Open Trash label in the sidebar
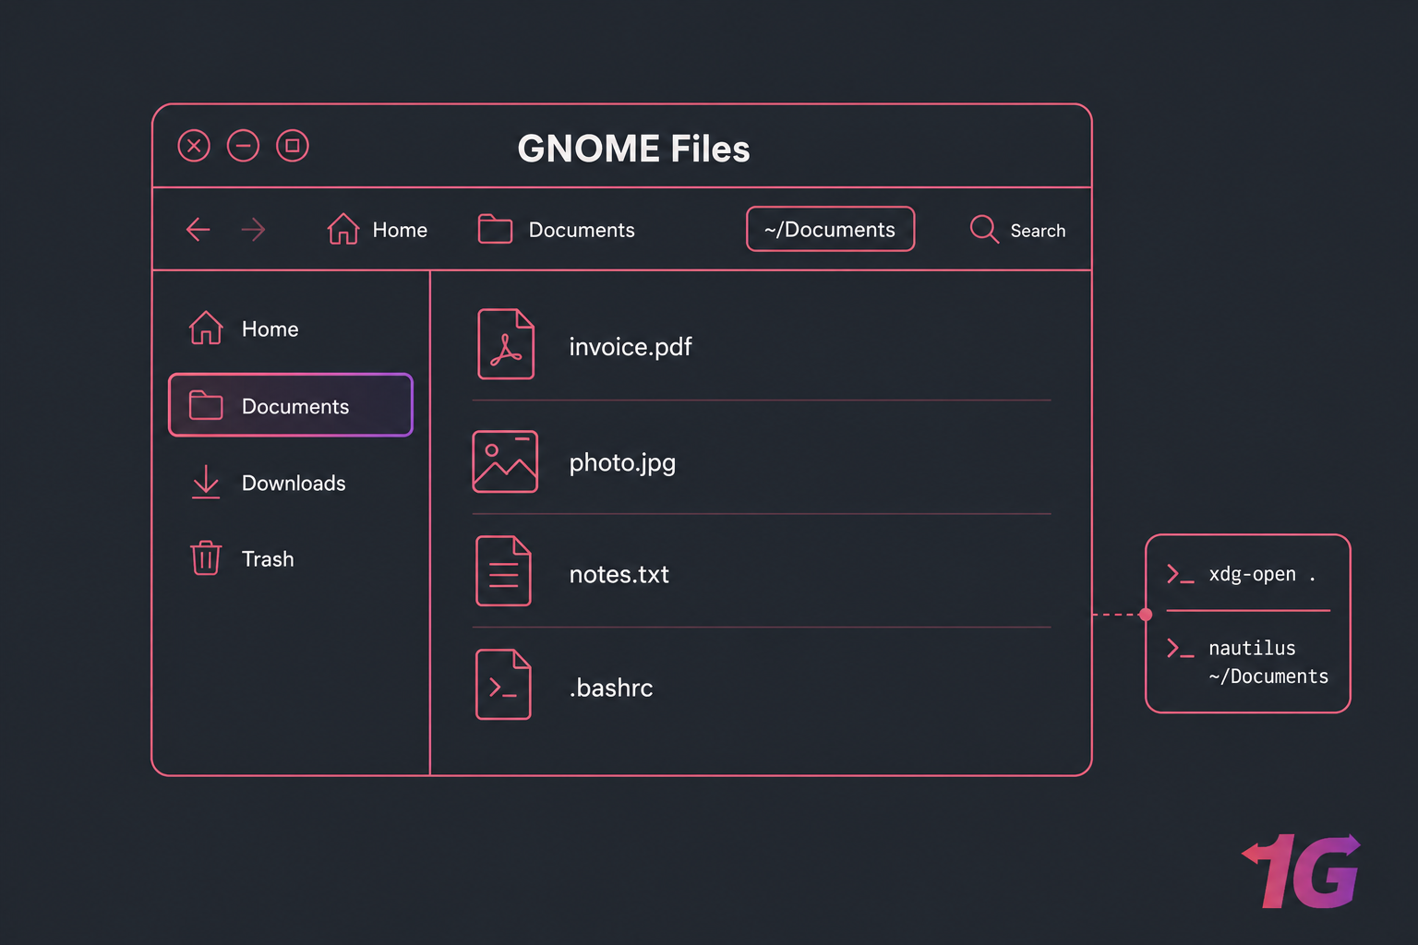Screen dimensions: 1418x945 click(268, 559)
